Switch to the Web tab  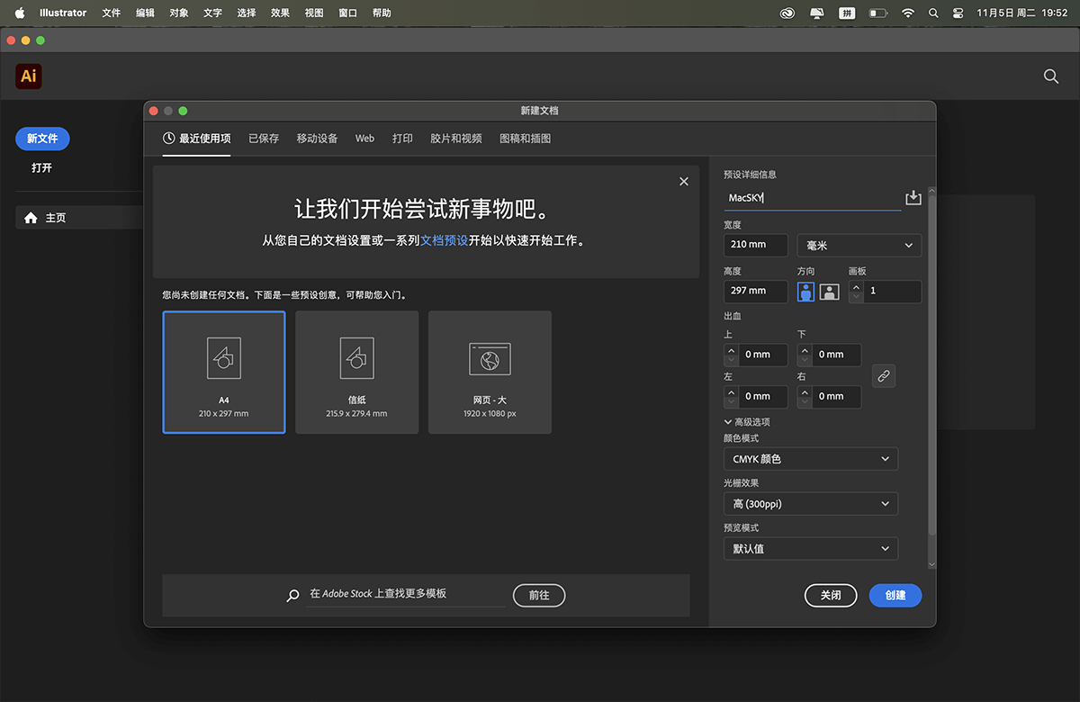[364, 139]
